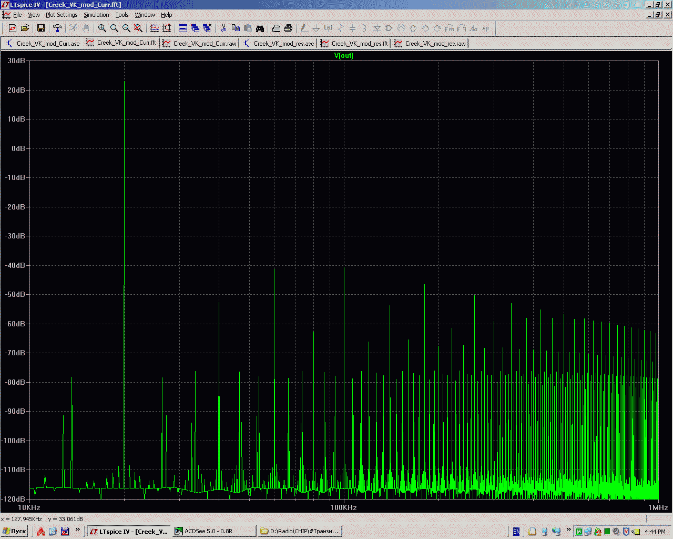Viewport: 673px width, 539px height.
Task: Click the cursor readout x = 127.945KHz
Action: coord(22,519)
